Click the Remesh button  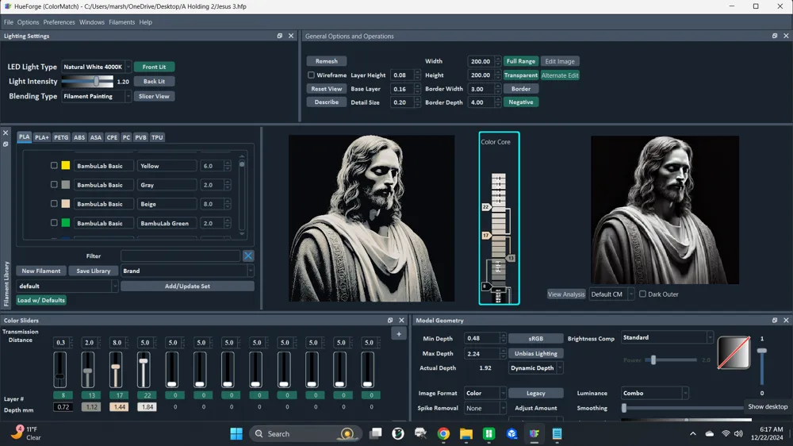(x=326, y=61)
